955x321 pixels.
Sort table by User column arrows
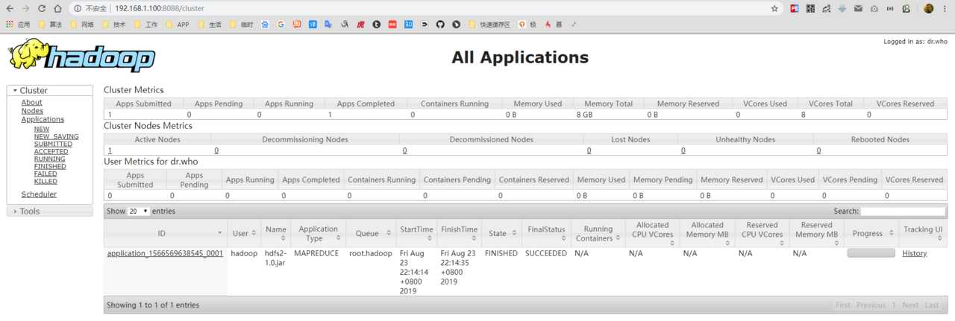[254, 233]
